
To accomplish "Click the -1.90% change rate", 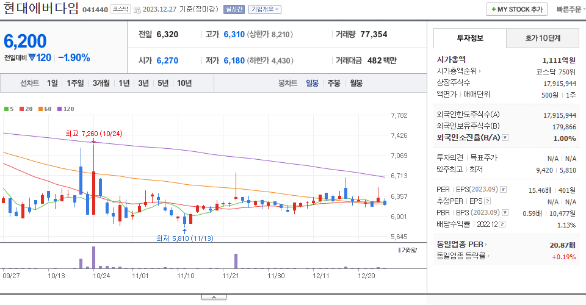I will 74,57.
